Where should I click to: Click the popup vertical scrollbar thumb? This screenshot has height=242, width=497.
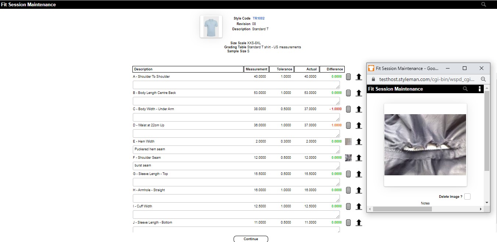(x=487, y=131)
